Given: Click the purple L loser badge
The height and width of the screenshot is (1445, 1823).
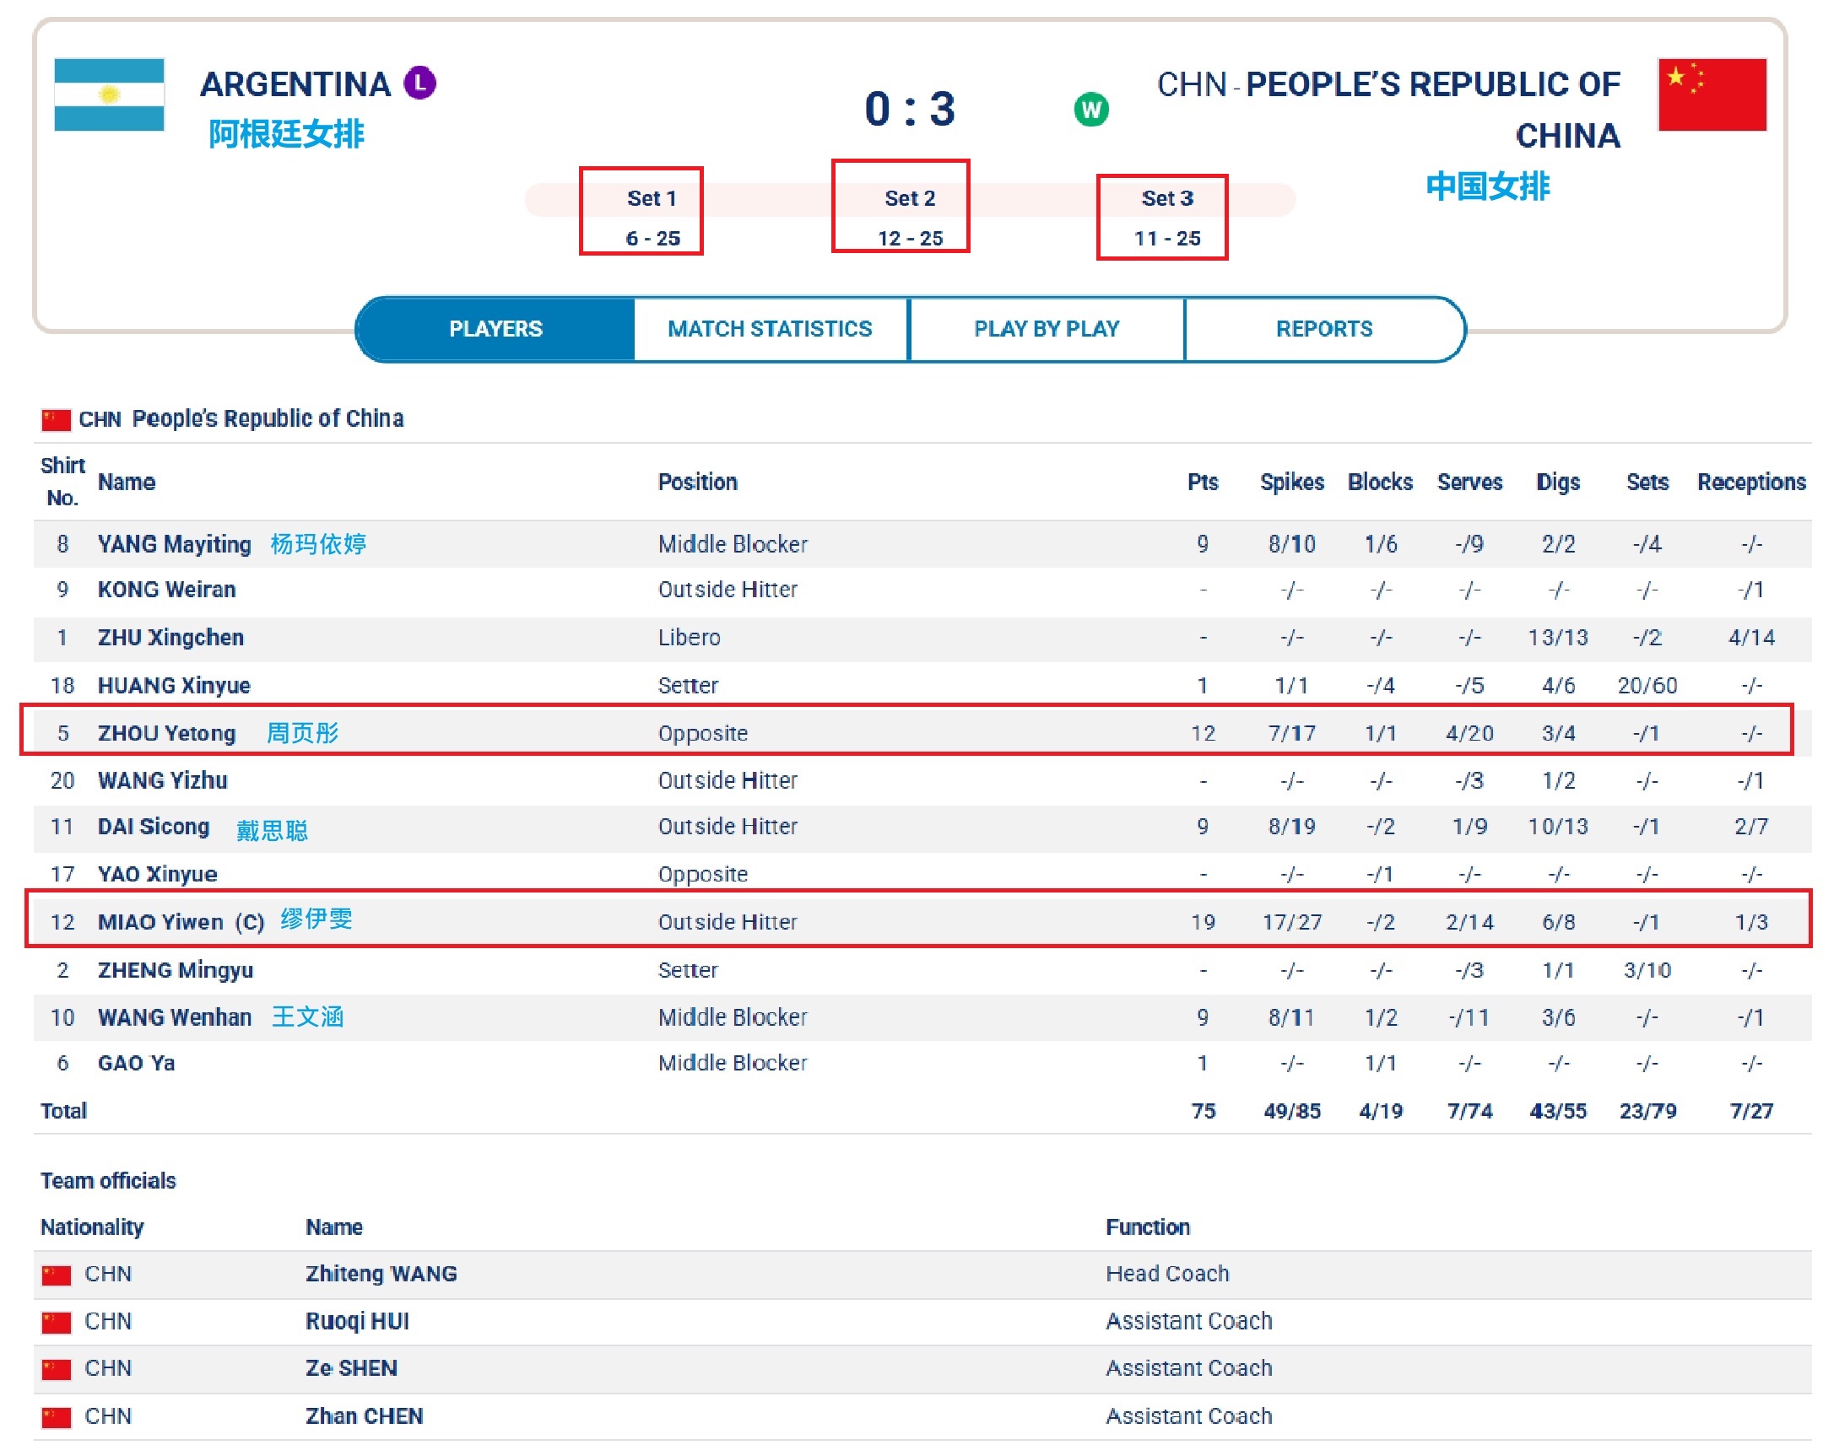Looking at the screenshot, I should point(419,83).
